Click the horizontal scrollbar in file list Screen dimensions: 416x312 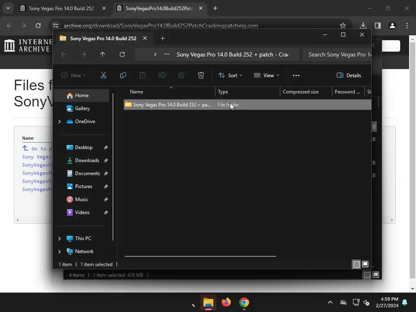[x=200, y=256]
